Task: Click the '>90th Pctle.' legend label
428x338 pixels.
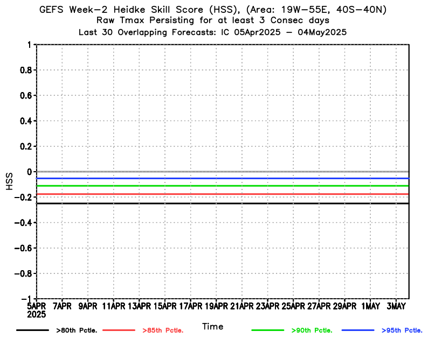Action: coord(312,330)
